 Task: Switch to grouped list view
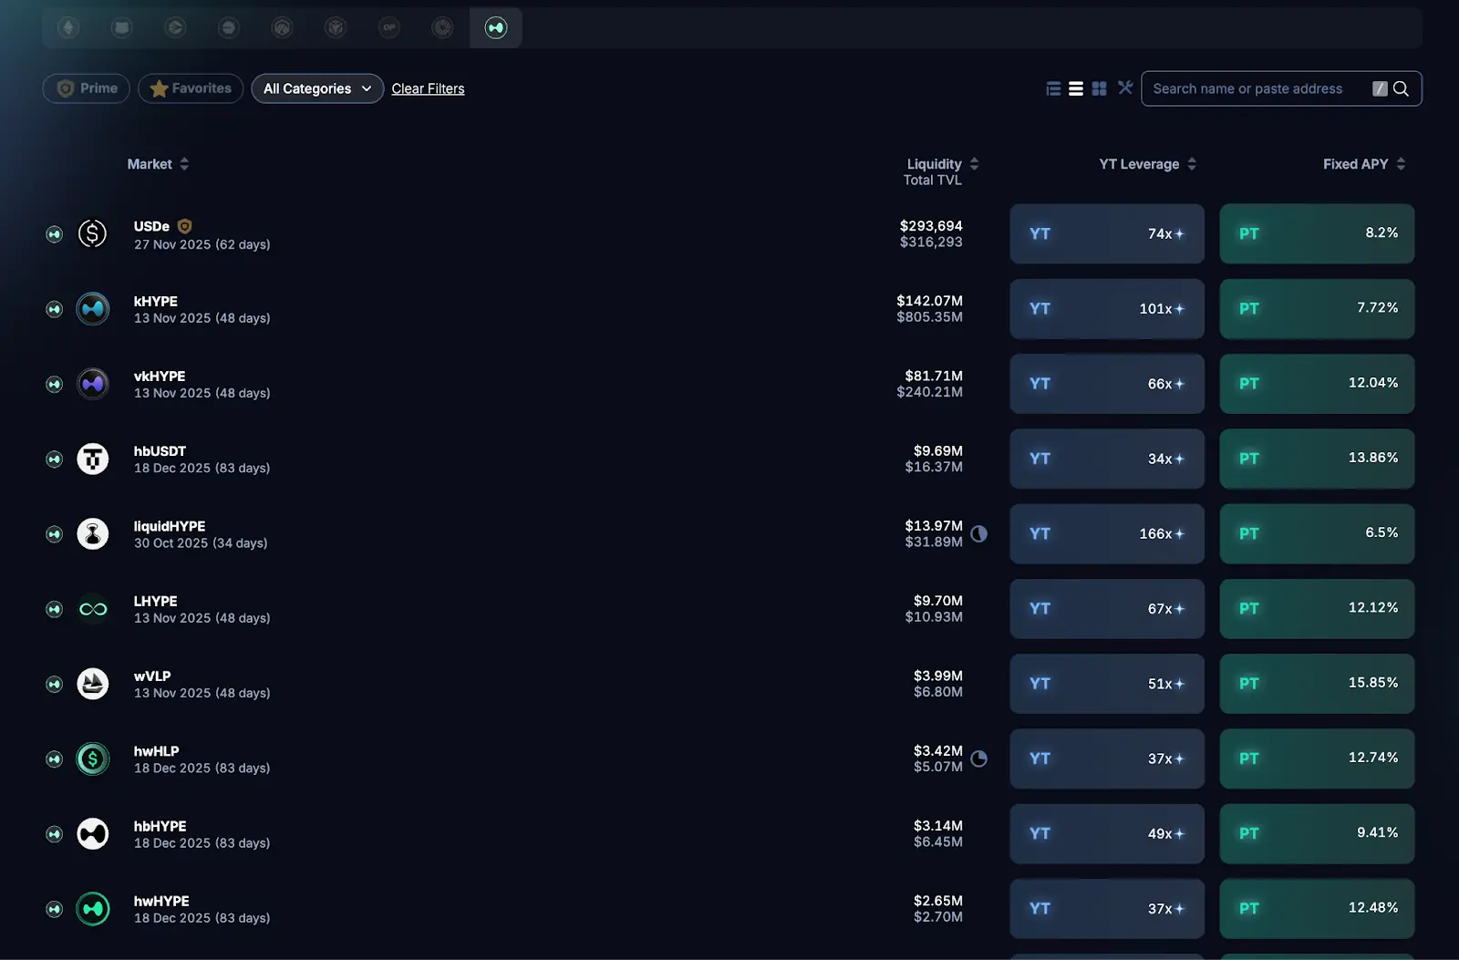tap(1053, 88)
